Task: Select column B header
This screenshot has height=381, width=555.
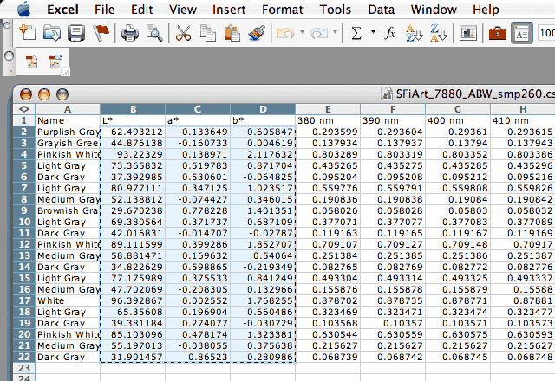Action: point(133,109)
